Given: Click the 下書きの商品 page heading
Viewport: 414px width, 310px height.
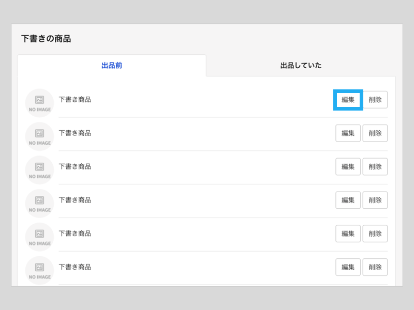Looking at the screenshot, I should tap(46, 39).
